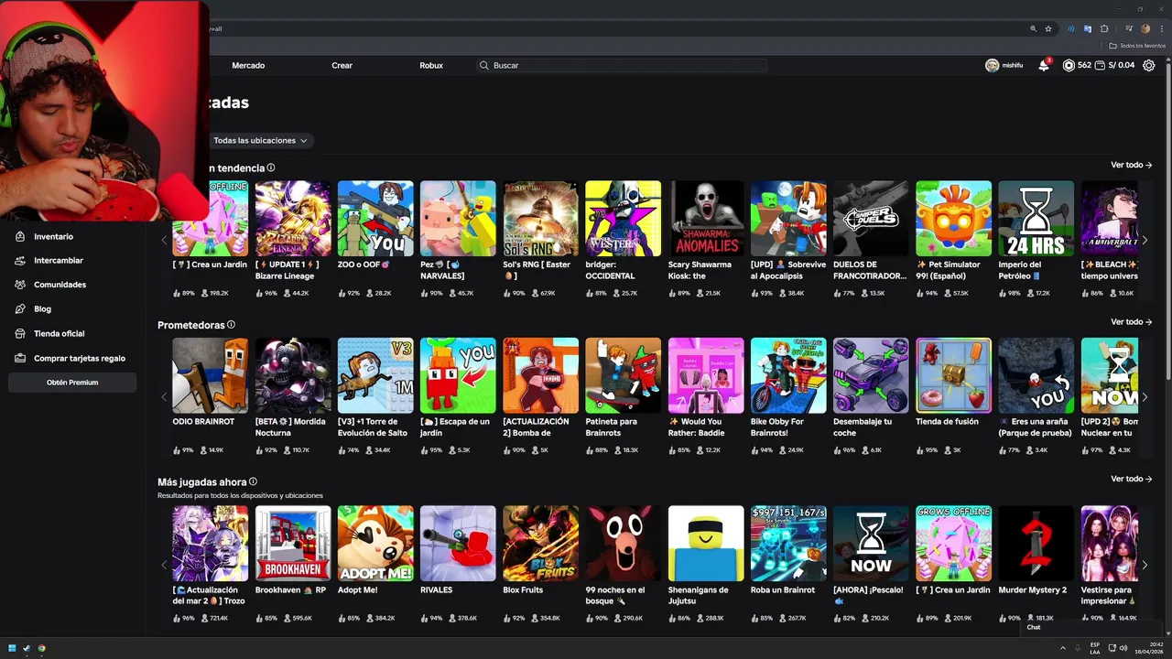1172x659 pixels.
Task: Click Ver todo for Más jugadas ahora
Action: (1131, 479)
